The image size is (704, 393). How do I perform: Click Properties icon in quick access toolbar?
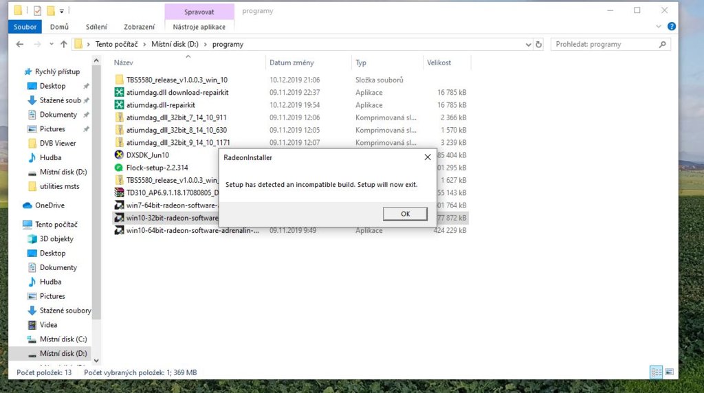(38, 10)
